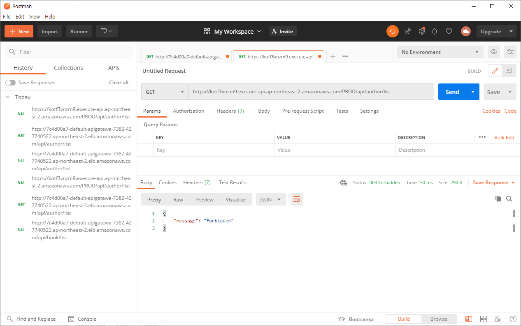Click the environment quick look eye icon
This screenshot has height=326, width=521.
coord(494,52)
